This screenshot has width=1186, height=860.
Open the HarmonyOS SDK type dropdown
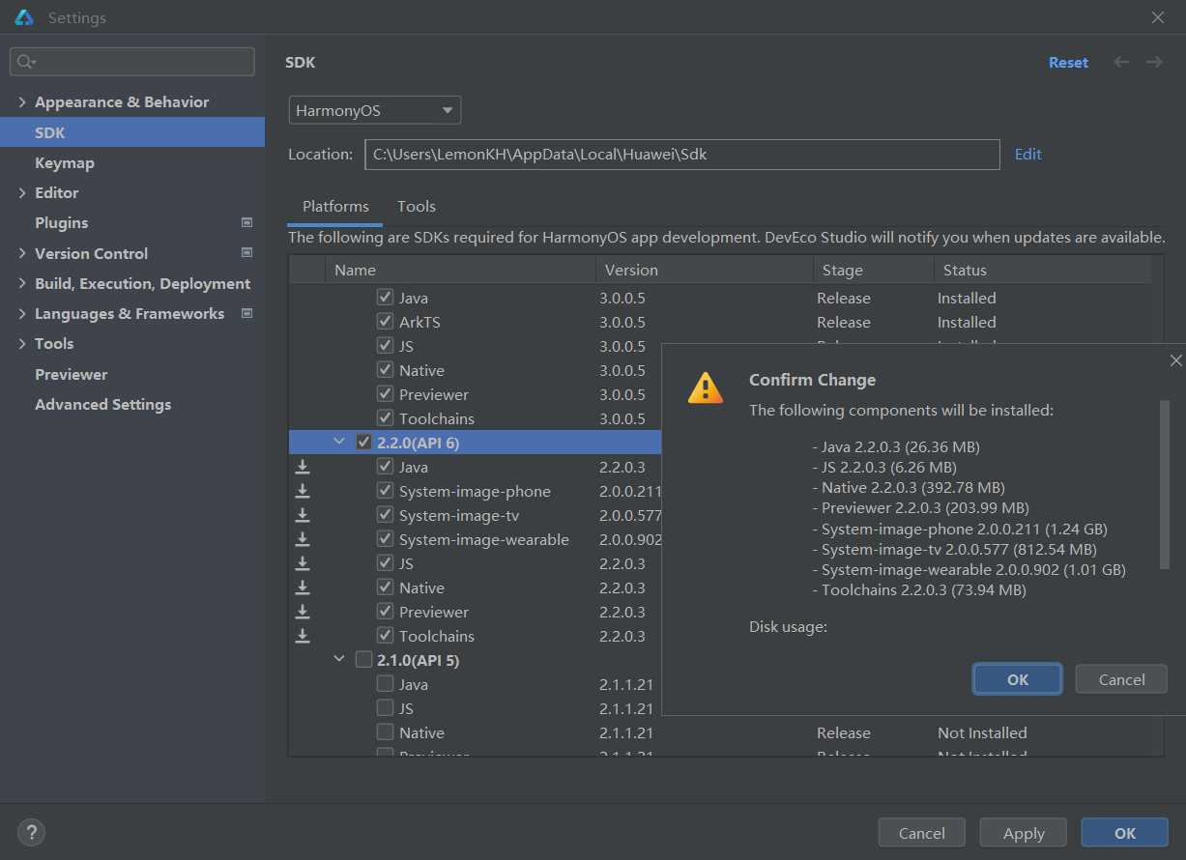(x=375, y=110)
